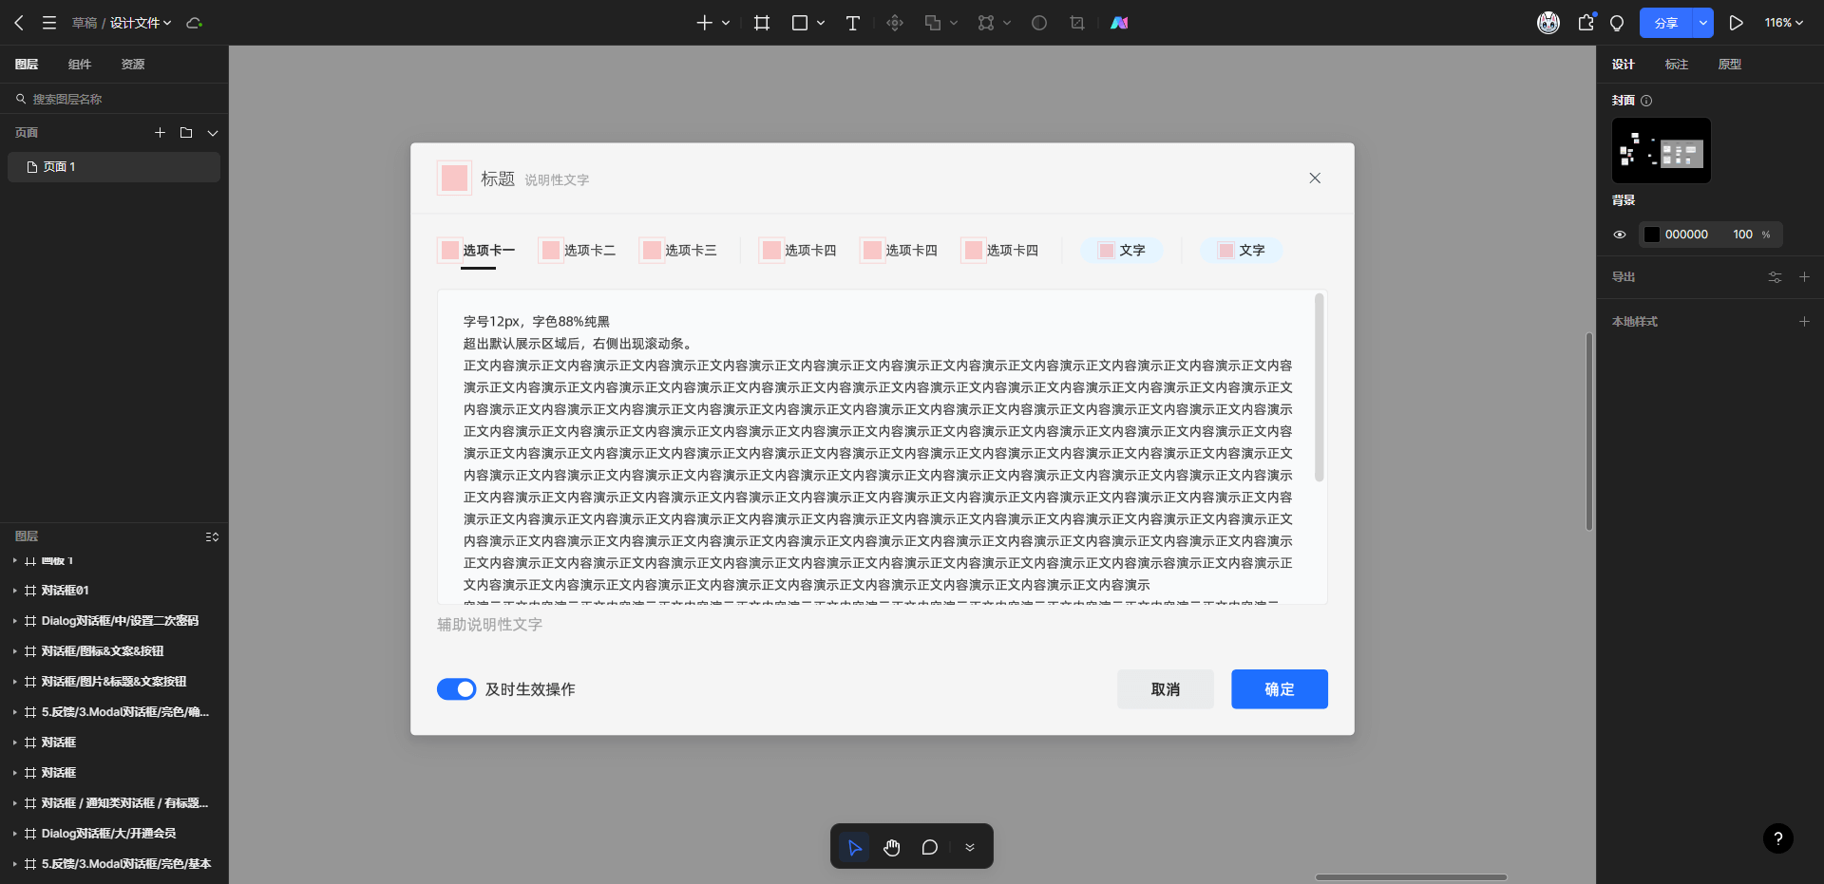Screen dimensions: 1824x884
Task: Click the 取消 button
Action: (x=1166, y=689)
